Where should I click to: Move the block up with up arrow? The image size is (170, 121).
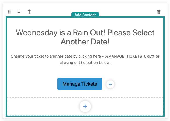29,12
